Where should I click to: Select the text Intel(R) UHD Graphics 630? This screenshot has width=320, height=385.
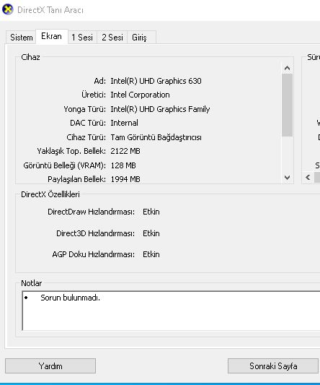[x=156, y=81]
